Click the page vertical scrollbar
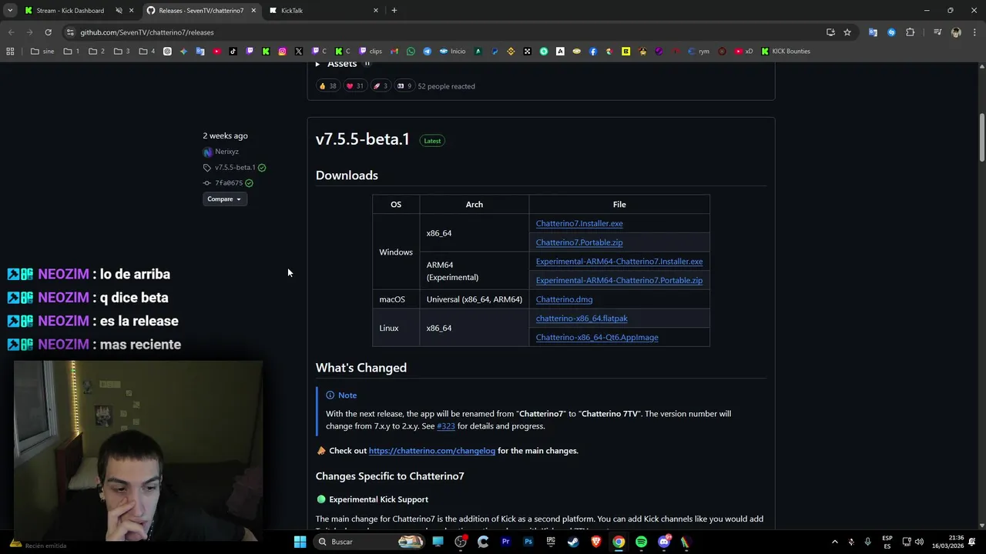Viewport: 986px width, 554px height. [x=981, y=138]
